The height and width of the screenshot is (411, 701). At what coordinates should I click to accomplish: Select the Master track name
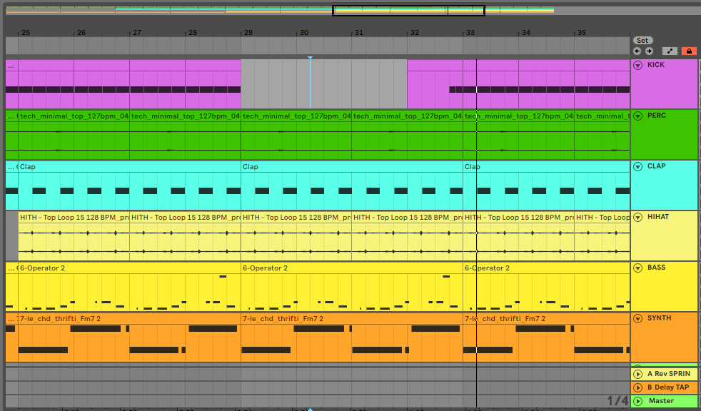click(x=661, y=401)
